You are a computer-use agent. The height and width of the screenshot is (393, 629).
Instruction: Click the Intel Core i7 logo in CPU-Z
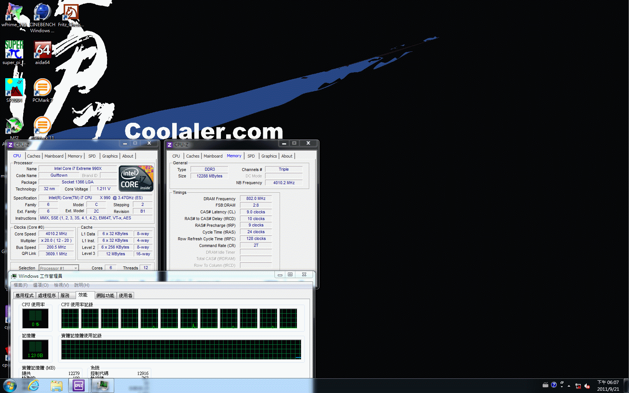136,179
